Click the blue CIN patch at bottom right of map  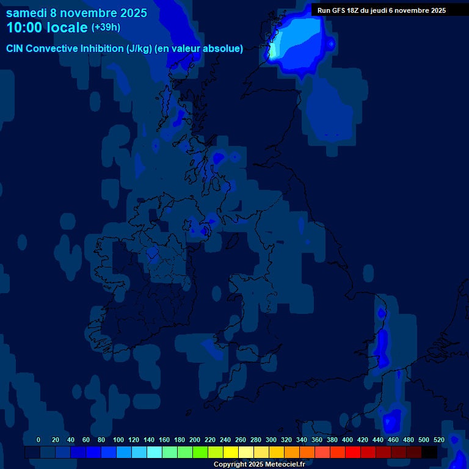(x=391, y=420)
